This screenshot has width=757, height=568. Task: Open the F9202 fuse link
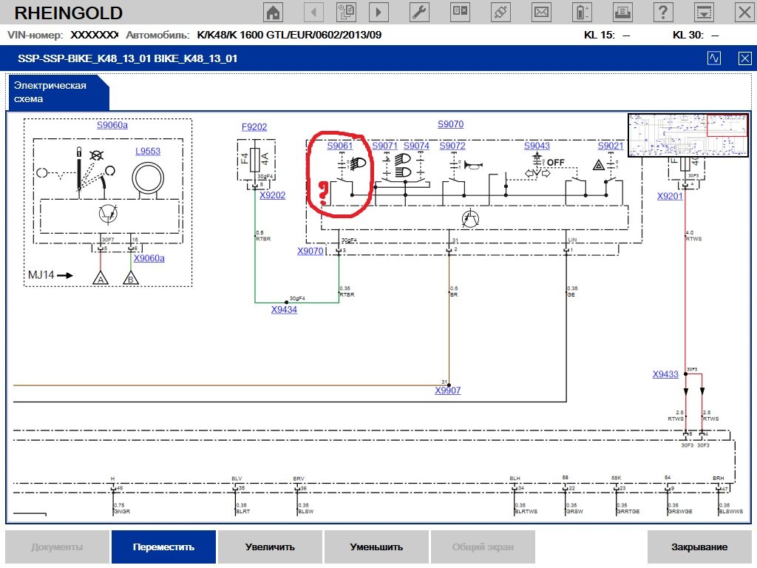(254, 127)
